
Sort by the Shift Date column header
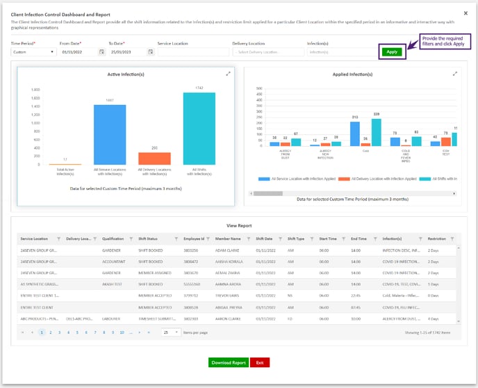click(265, 239)
